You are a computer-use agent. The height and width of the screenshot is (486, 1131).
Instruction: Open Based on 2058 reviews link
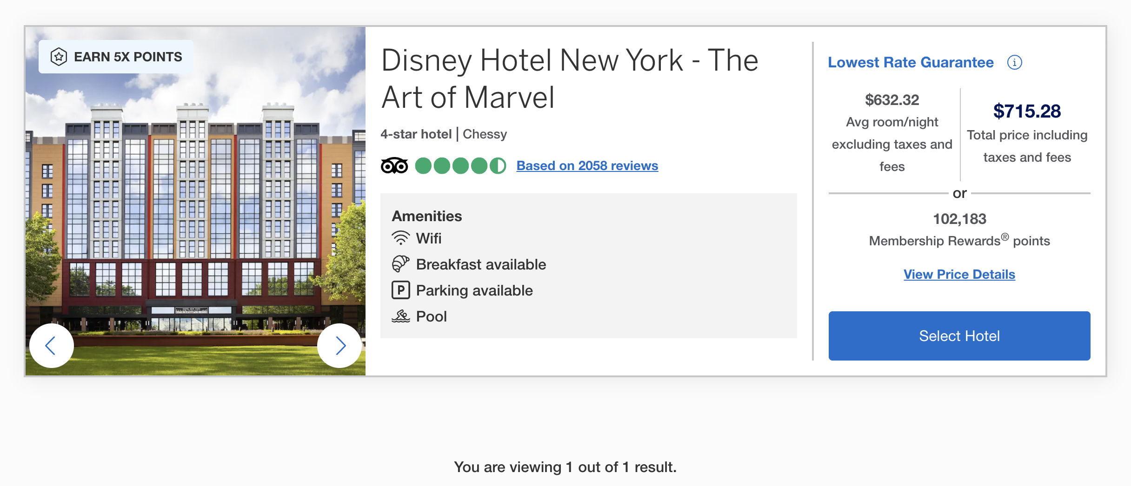587,166
